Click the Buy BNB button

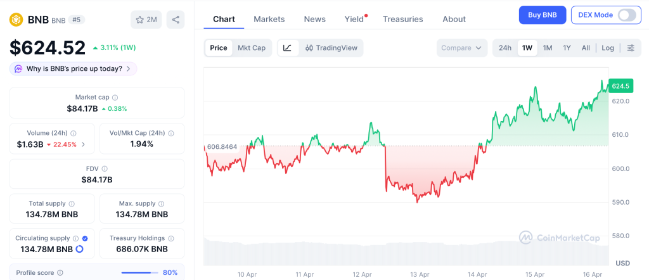point(542,15)
